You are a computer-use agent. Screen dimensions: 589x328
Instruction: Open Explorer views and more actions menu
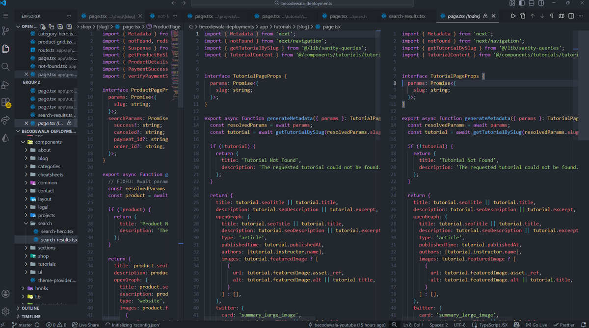point(69,16)
